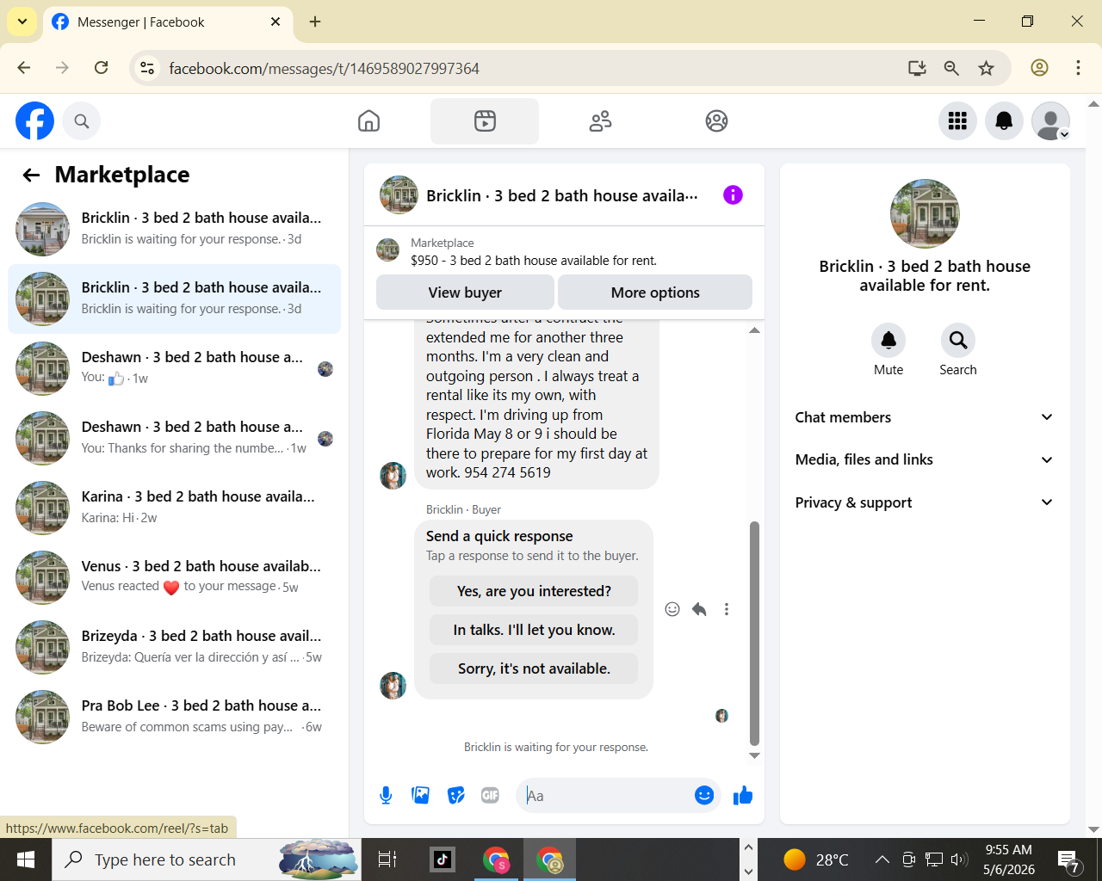Screen dimensions: 1102x881
Task: Open the Friends tab icon
Action: point(600,121)
